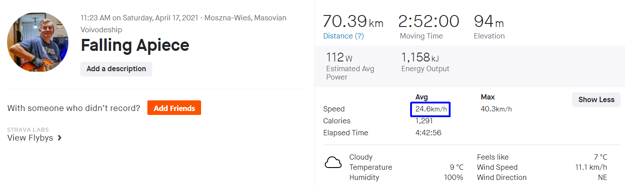Click the cloudy weather icon
Viewport: 625px width, 187px height.
point(333,163)
